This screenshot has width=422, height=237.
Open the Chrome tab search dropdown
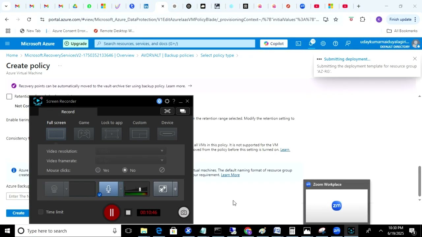[x=6, y=6]
